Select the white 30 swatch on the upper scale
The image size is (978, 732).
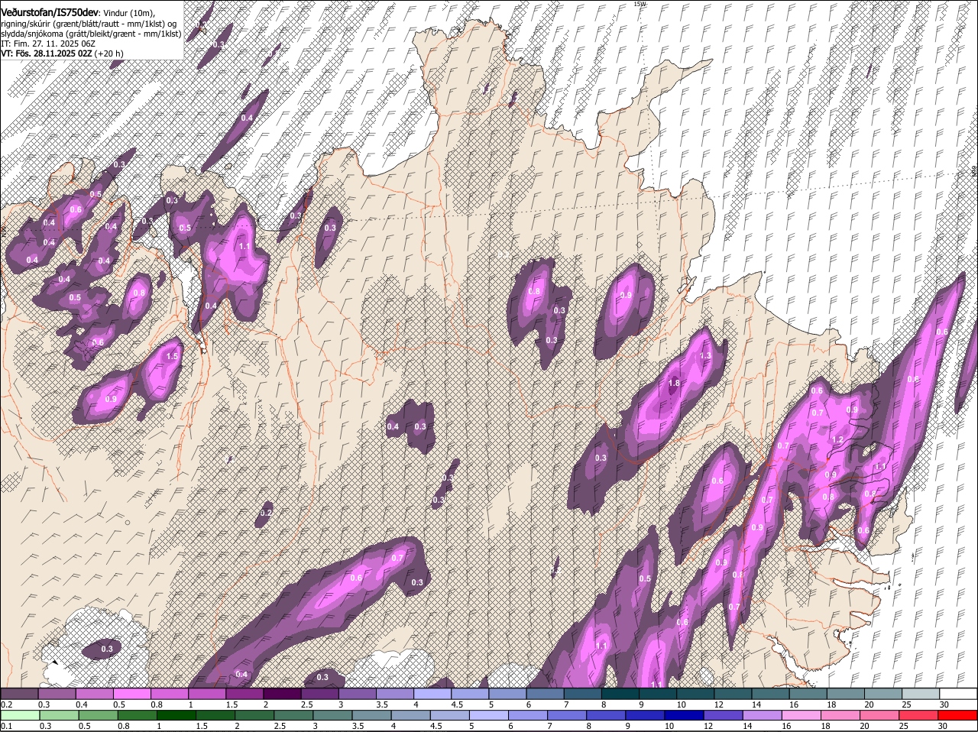pyautogui.click(x=958, y=693)
